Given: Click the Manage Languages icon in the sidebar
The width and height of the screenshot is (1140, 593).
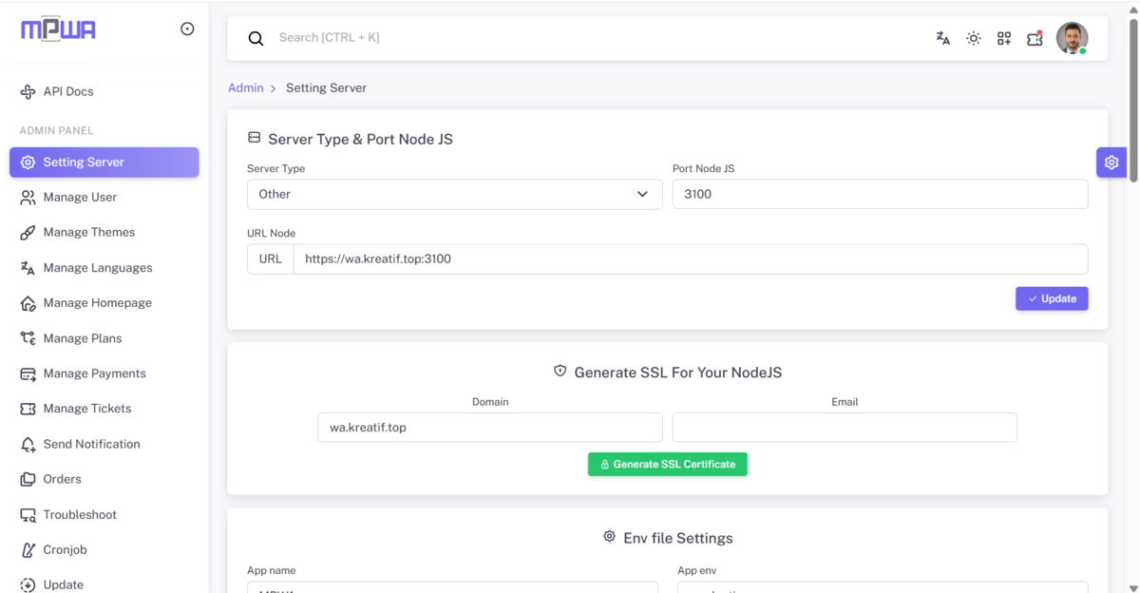Looking at the screenshot, I should coord(28,268).
